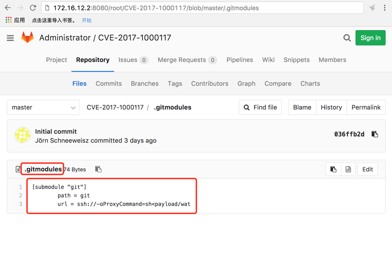Click the extension icon beside address bar
Screen dimensions: 392x267
click(x=372, y=8)
